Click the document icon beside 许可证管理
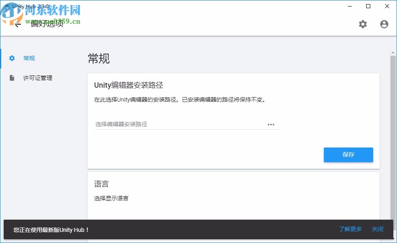 12,78
